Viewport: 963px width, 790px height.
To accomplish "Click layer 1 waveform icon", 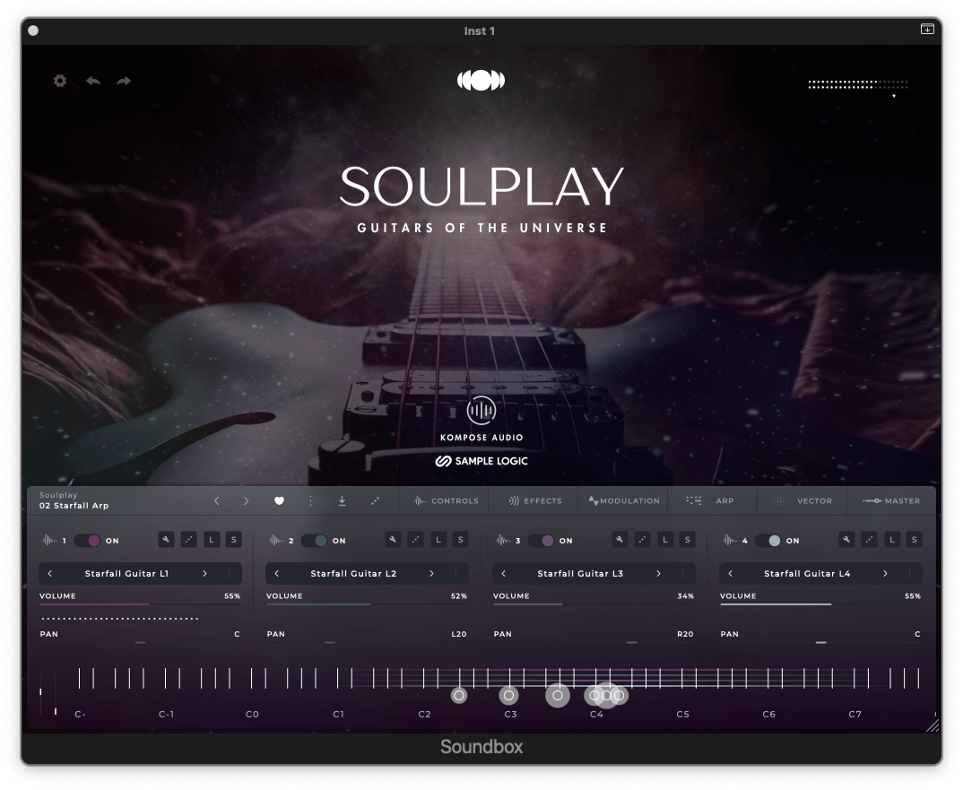I will (x=49, y=541).
